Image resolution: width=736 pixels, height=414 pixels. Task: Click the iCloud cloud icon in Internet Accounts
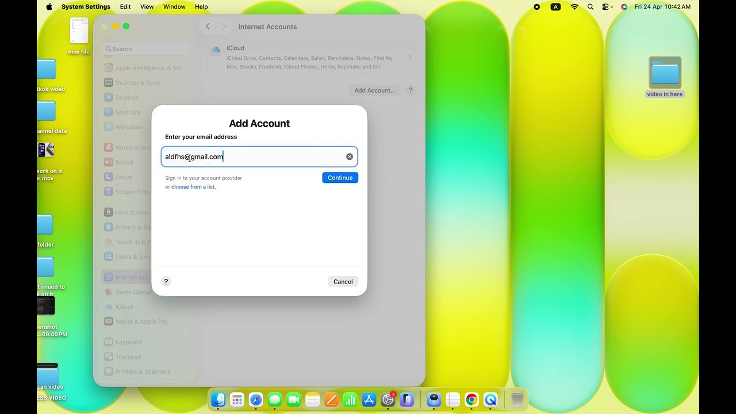pyautogui.click(x=216, y=50)
